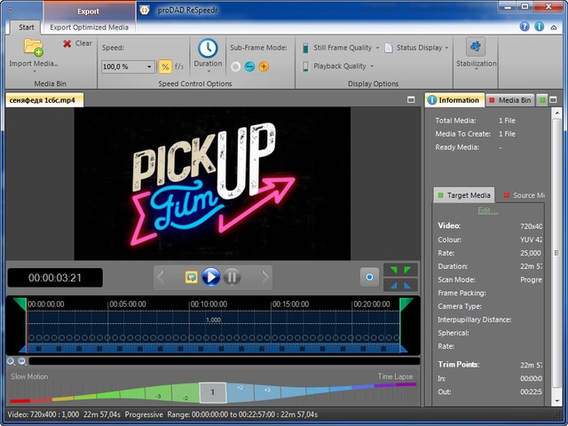The image size is (568, 426).
Task: Click the 1,000 speed curve line
Action: pos(213,323)
